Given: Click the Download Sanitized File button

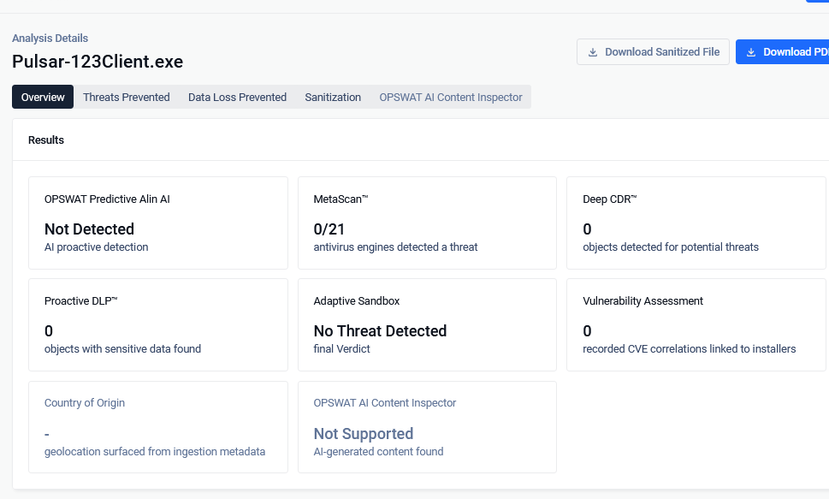Looking at the screenshot, I should tap(653, 52).
